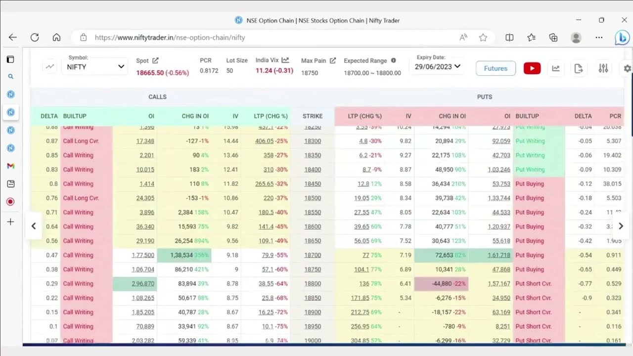
Task: Open the Settings and more ellipsis menu
Action: 599,37
